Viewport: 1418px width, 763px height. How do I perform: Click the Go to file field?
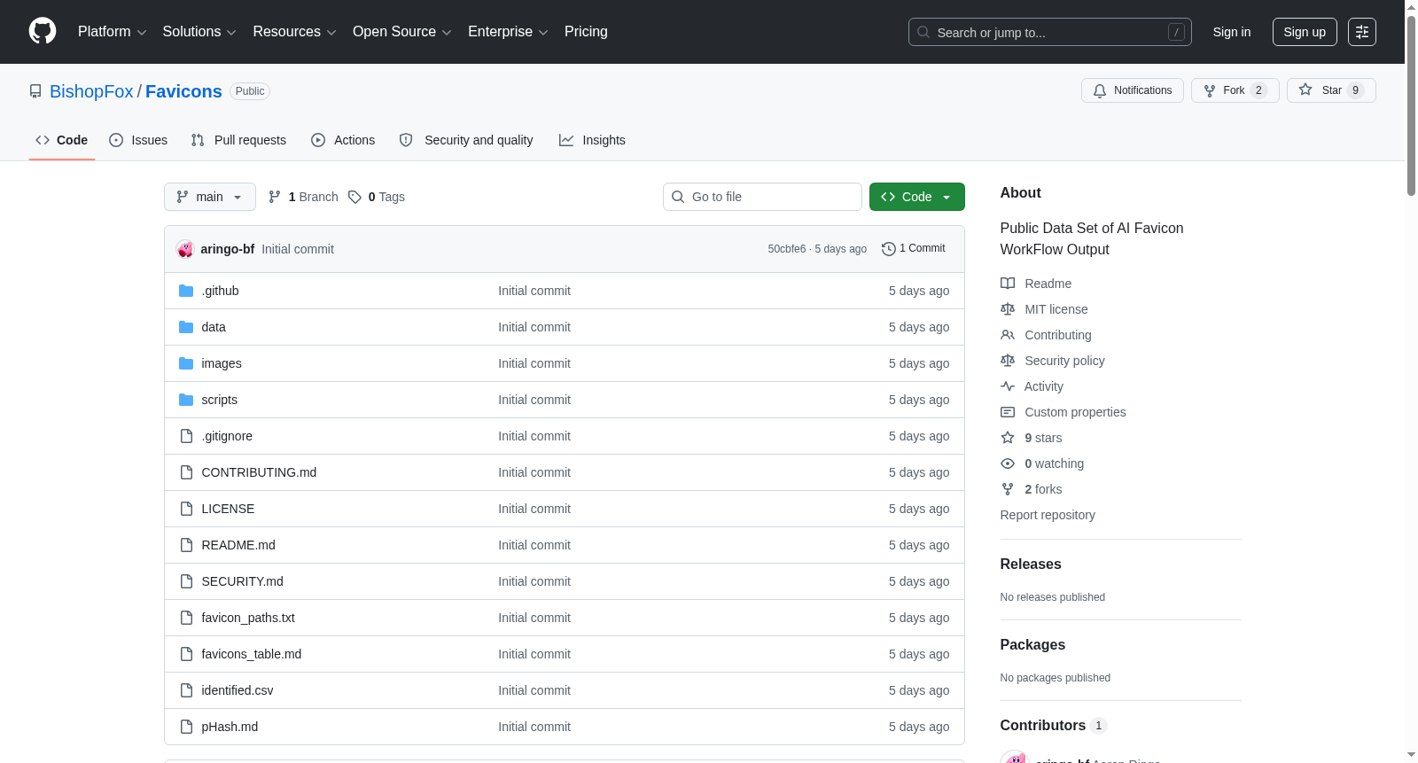click(762, 197)
